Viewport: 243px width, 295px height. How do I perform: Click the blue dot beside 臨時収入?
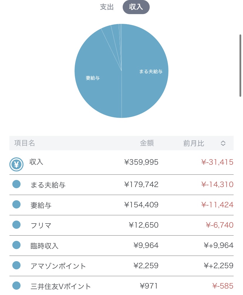(x=16, y=245)
